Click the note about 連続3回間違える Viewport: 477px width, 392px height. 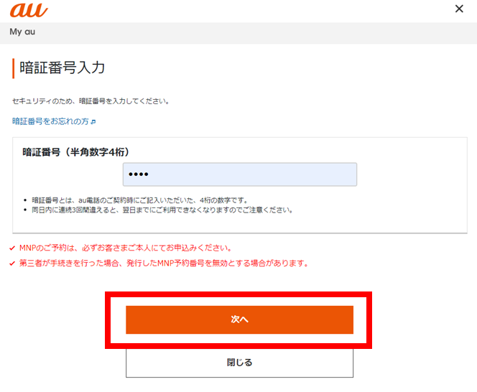click(162, 210)
